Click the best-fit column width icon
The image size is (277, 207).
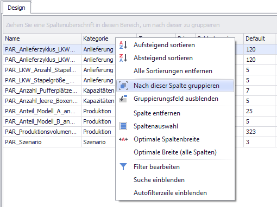123,139
